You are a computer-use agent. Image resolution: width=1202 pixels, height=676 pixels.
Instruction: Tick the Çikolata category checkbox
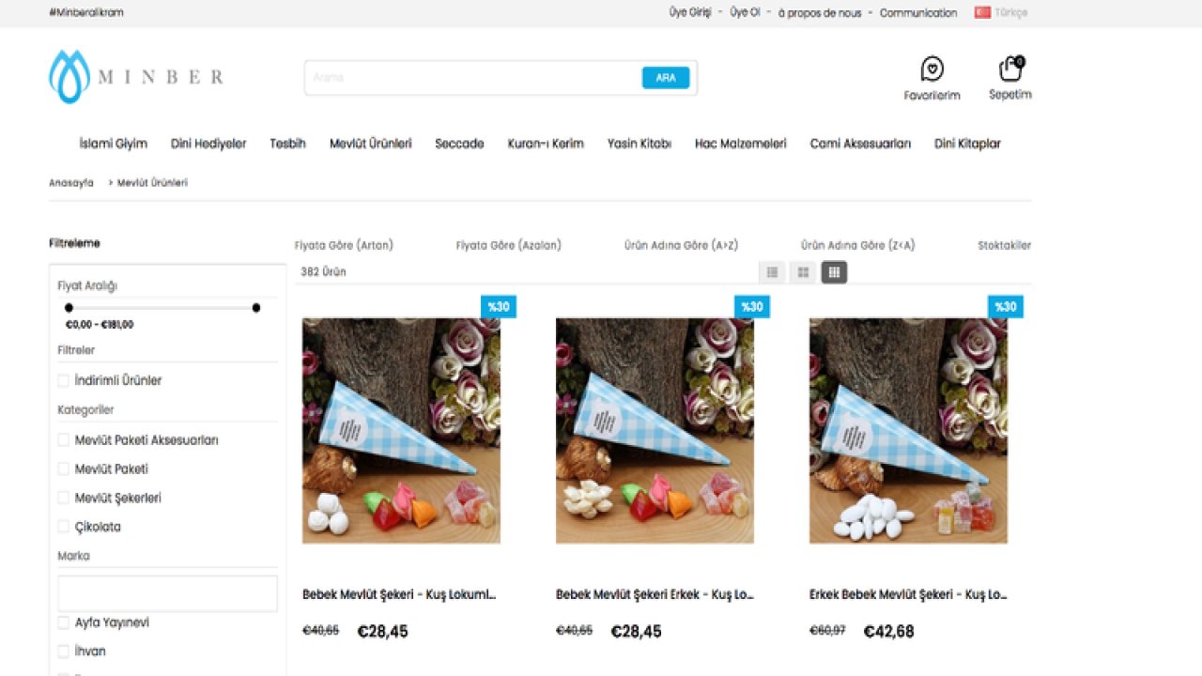tap(64, 527)
